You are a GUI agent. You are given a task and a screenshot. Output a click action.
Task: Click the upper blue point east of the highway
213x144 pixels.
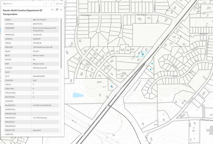[152, 64]
